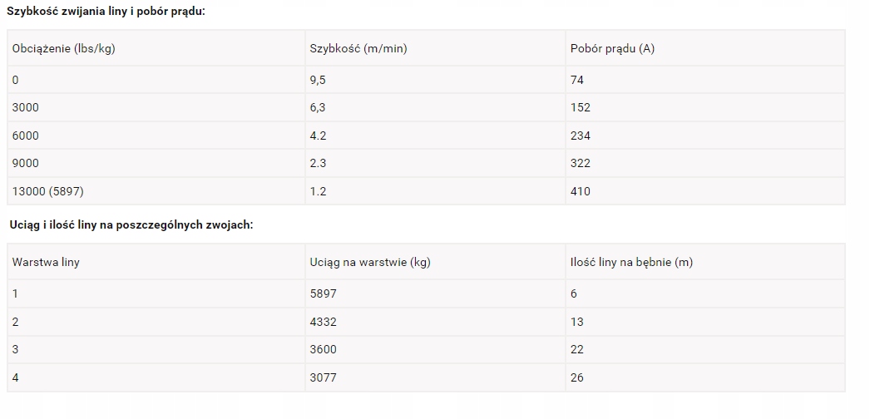
Task: Select the 26 rope length cell
Action: tap(577, 377)
